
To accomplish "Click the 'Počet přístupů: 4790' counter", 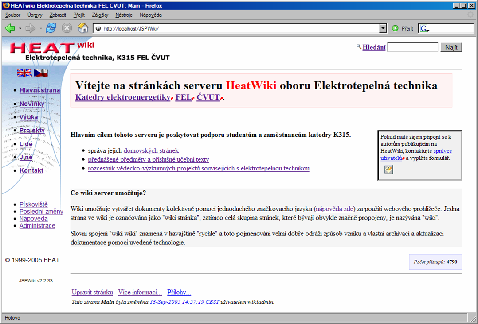I will click(435, 262).
